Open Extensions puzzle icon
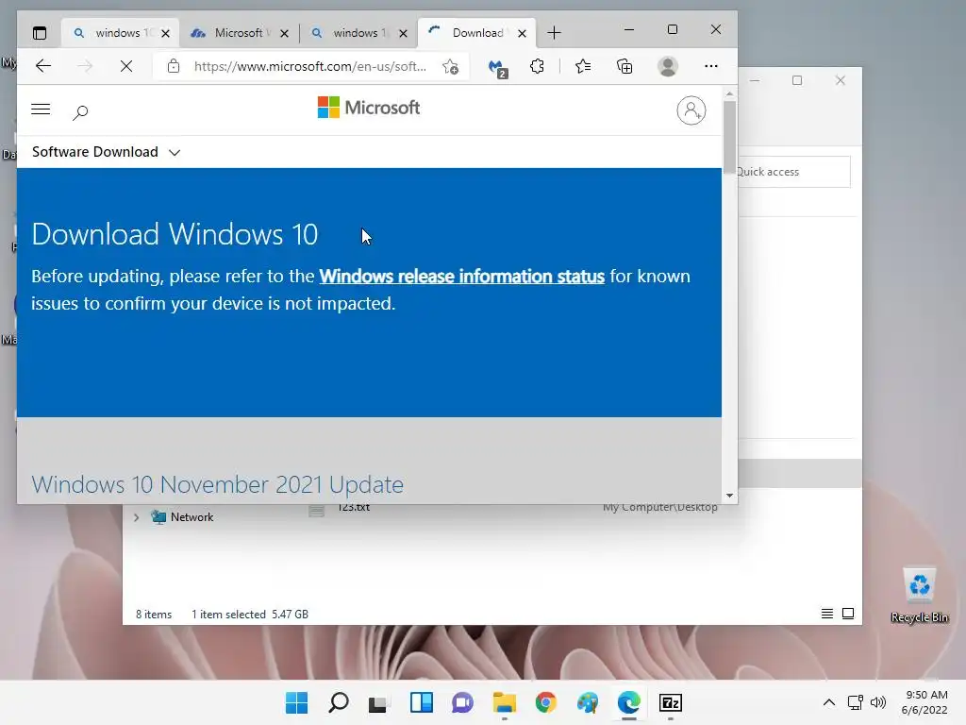Viewport: 966px width, 725px height. 537,66
